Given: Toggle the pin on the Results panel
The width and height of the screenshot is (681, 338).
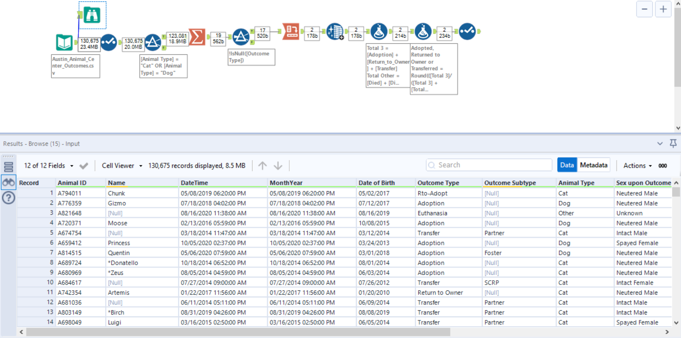Looking at the screenshot, I should pyautogui.click(x=673, y=143).
